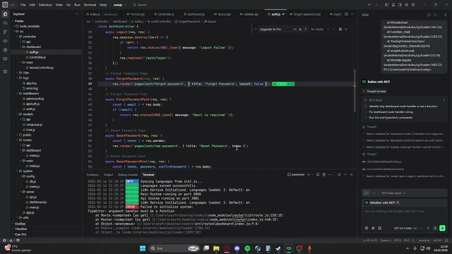
Task: Open homeController.js file
Action: tap(41, 67)
